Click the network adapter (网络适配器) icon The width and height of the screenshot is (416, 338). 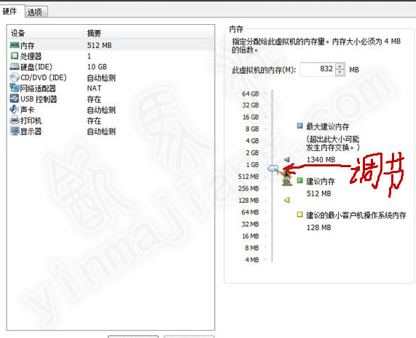click(x=15, y=88)
